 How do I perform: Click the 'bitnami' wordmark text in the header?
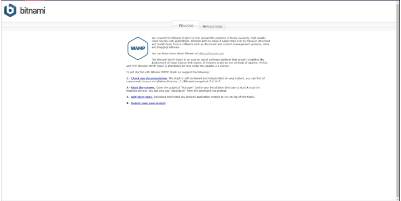[33, 11]
